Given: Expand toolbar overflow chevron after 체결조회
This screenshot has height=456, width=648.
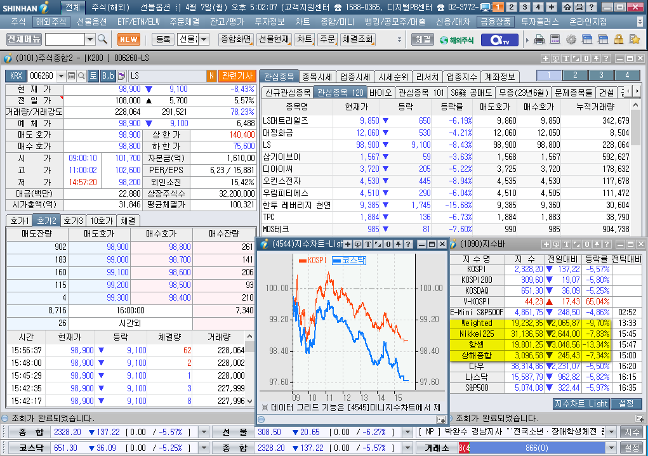Looking at the screenshot, I should 399,40.
